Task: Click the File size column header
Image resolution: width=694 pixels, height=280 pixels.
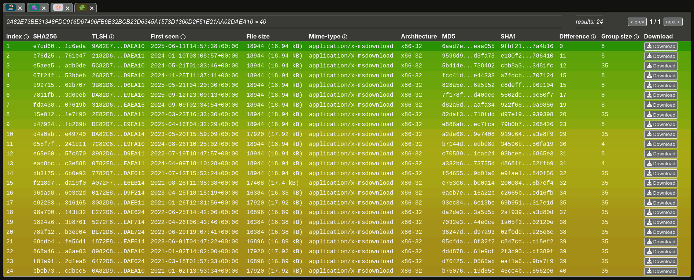Action: (x=258, y=37)
